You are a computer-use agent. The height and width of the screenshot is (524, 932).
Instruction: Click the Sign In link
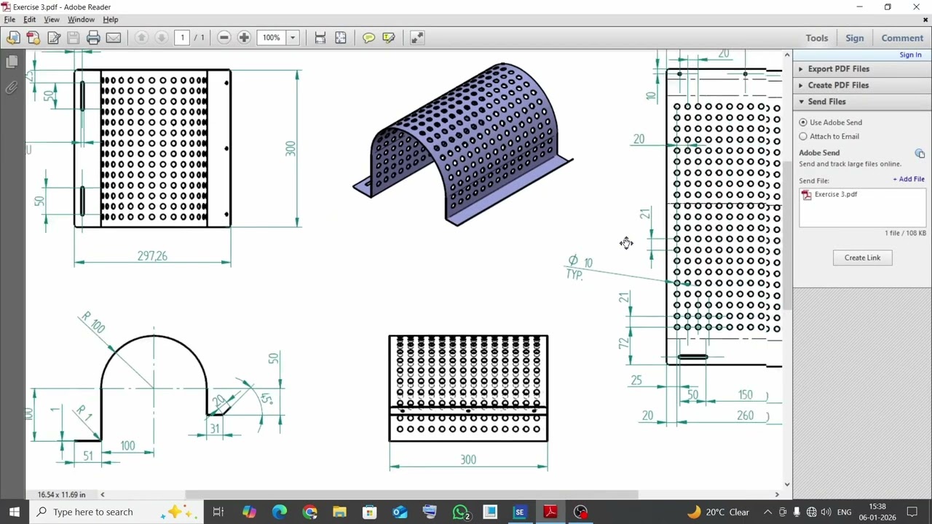click(910, 55)
